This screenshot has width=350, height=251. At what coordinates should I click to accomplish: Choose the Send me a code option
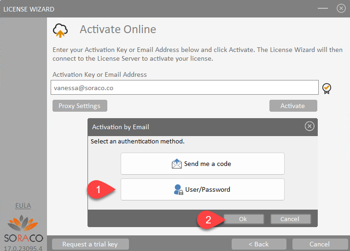203,164
